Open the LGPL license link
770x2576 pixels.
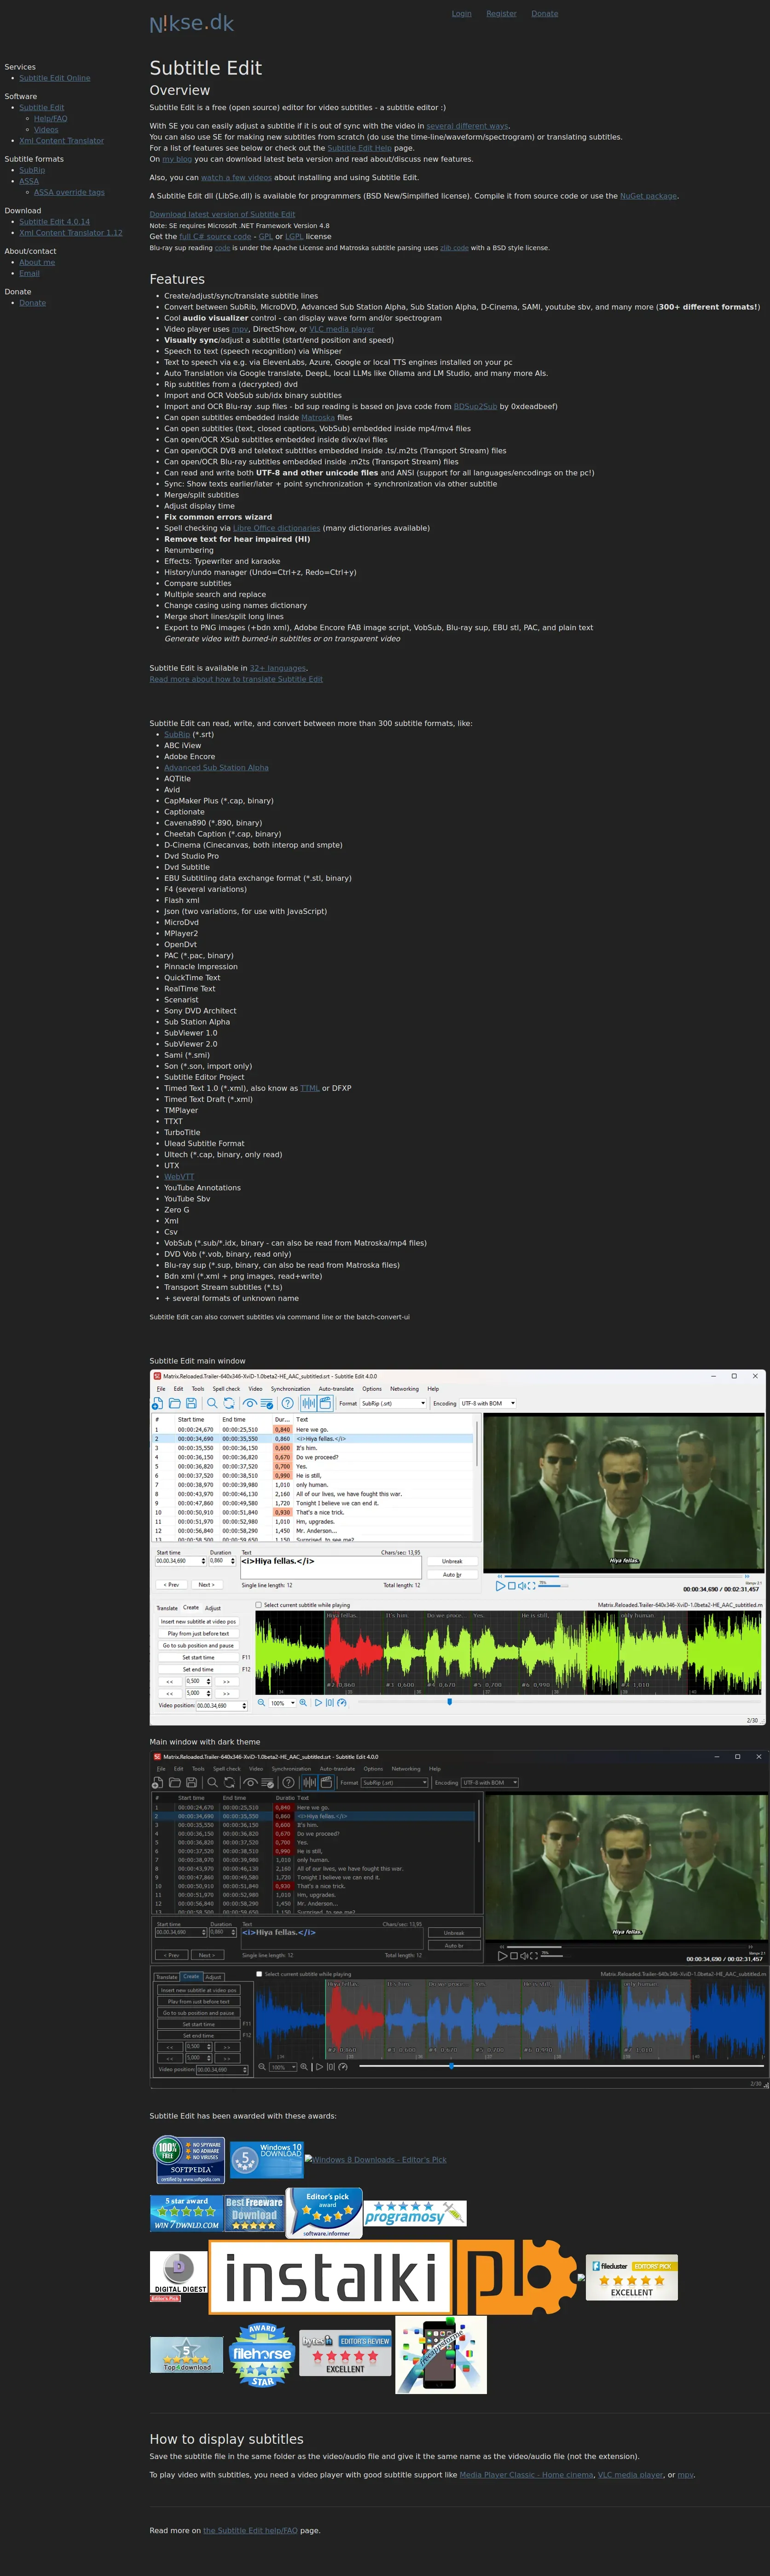click(x=294, y=237)
